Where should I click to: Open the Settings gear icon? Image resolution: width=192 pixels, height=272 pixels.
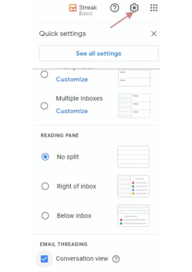(x=134, y=8)
